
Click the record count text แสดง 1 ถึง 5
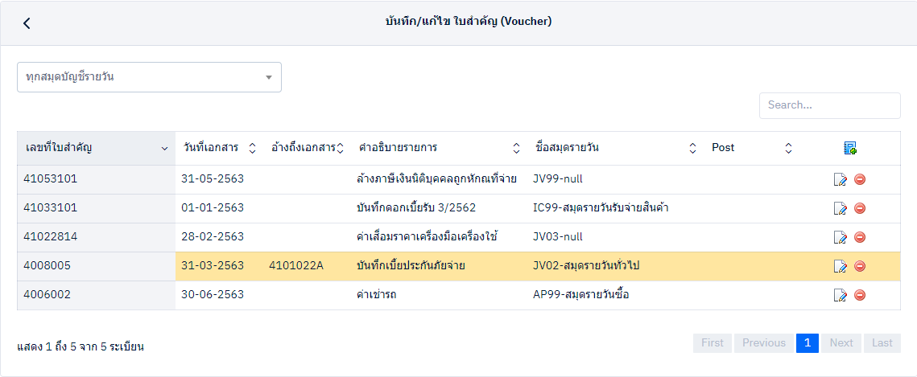pyautogui.click(x=48, y=347)
